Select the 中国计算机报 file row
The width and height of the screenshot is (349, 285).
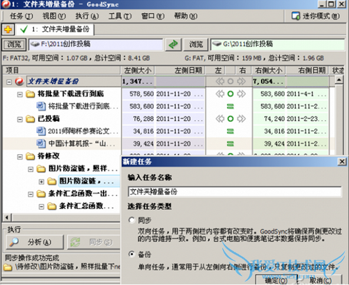(x=169, y=144)
